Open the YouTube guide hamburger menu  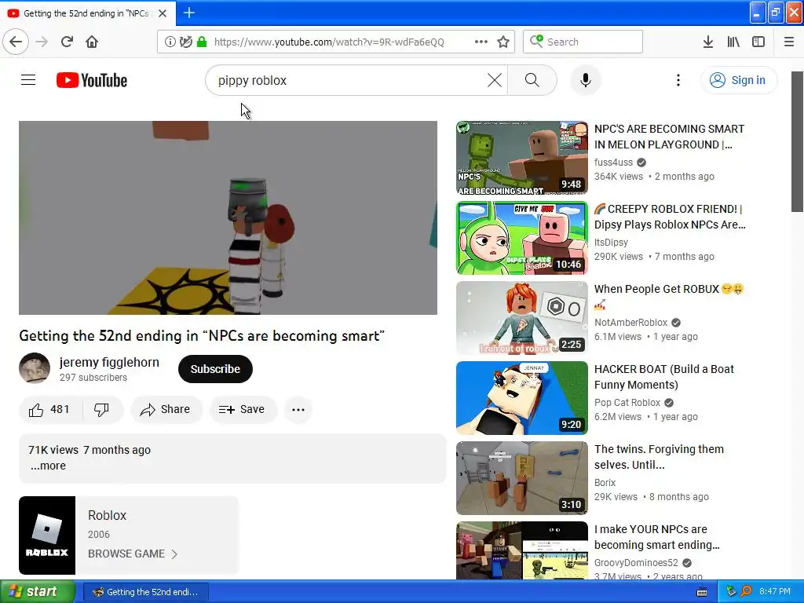point(28,80)
